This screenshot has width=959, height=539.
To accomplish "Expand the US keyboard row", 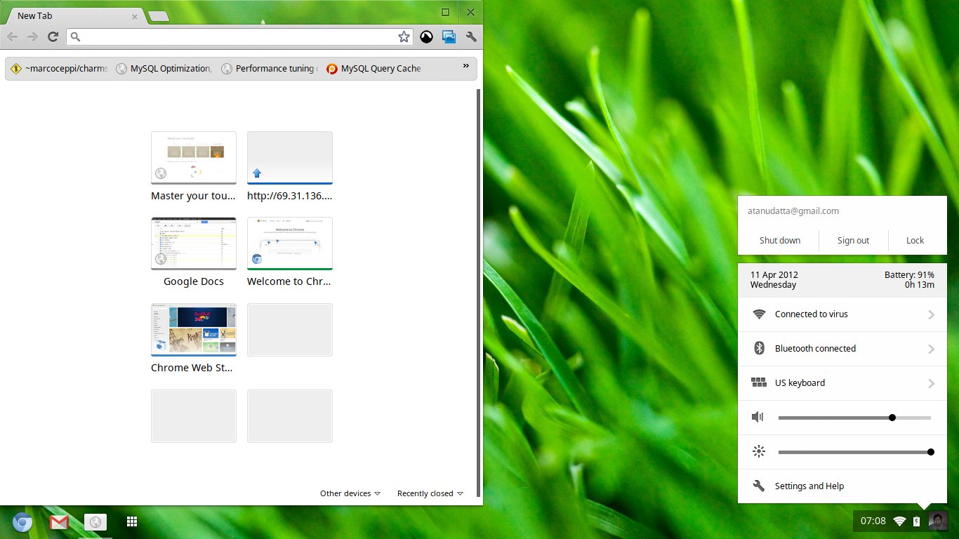I will [842, 383].
